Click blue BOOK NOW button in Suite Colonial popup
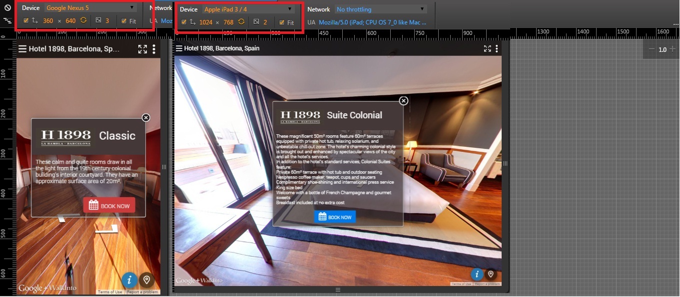 pyautogui.click(x=335, y=217)
